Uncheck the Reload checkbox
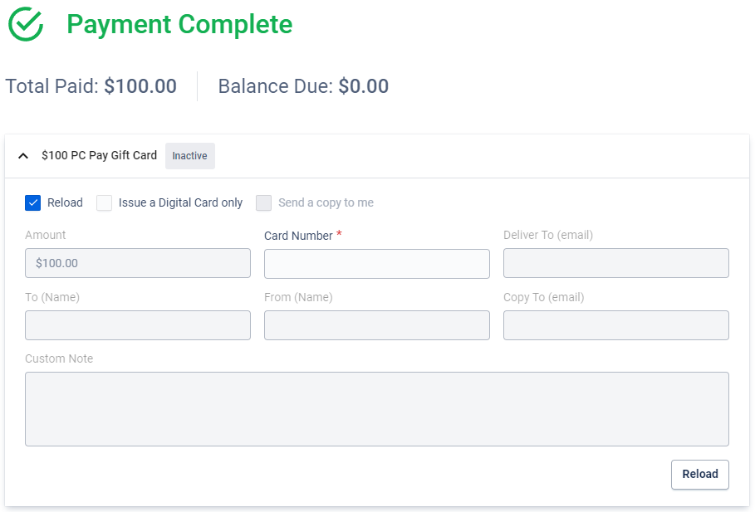The width and height of the screenshot is (755, 512). [33, 203]
